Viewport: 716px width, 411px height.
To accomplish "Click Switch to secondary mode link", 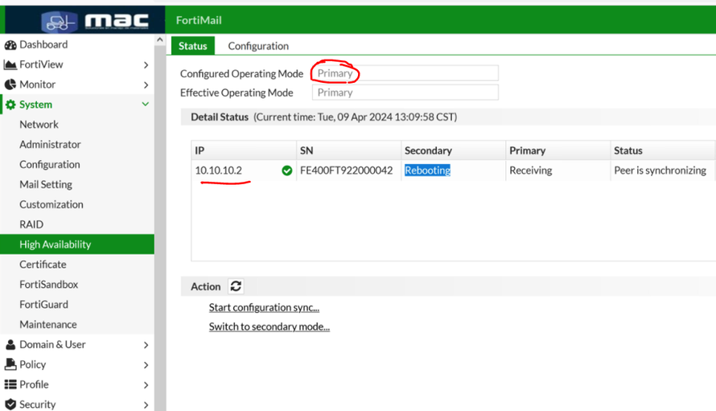I will 269,327.
